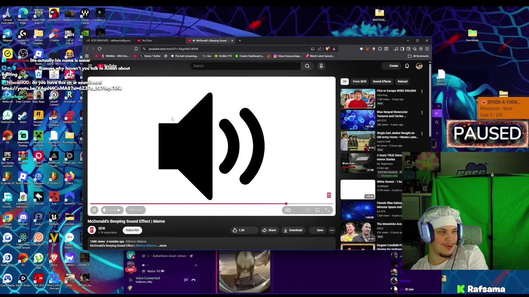Open the more actions three-dot menu
This screenshot has height=297, width=529.
pyautogui.click(x=331, y=230)
